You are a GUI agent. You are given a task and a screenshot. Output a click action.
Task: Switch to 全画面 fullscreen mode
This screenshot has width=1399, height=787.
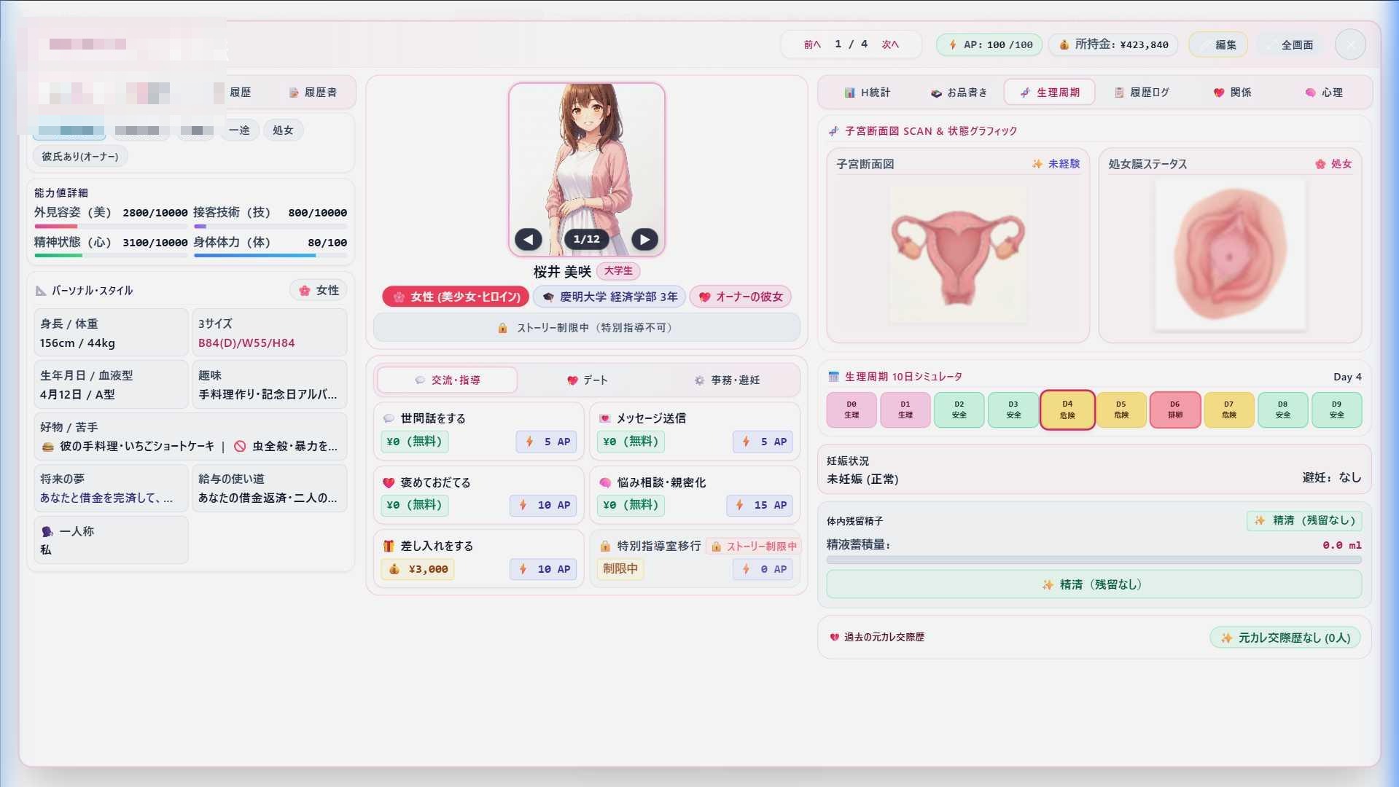point(1290,44)
